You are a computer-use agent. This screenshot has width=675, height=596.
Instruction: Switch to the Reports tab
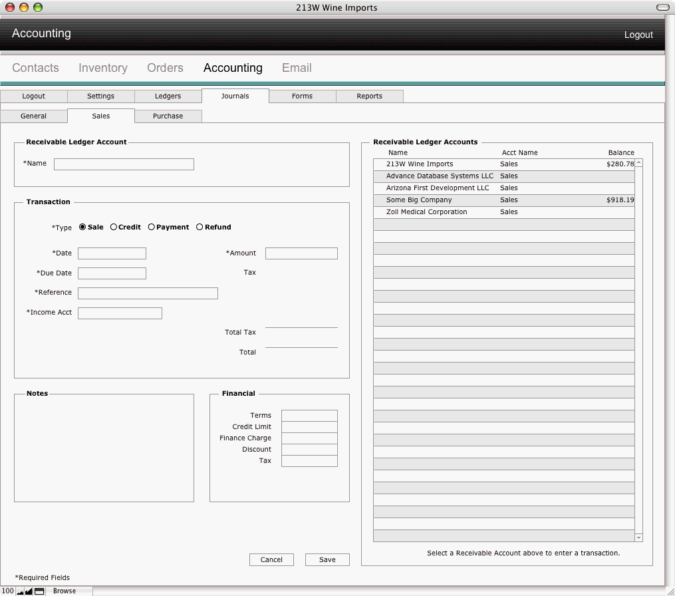369,96
